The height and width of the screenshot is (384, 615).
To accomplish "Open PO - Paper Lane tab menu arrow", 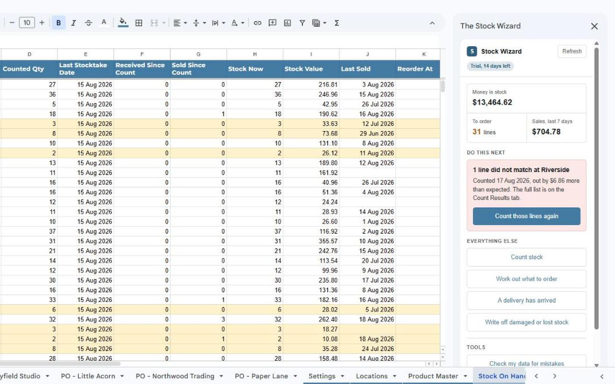I will coord(295,376).
